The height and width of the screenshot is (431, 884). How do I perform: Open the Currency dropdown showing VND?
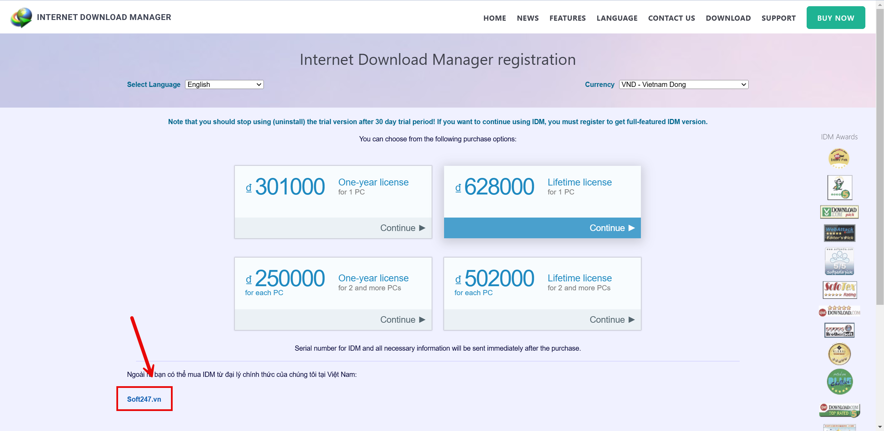pyautogui.click(x=684, y=84)
